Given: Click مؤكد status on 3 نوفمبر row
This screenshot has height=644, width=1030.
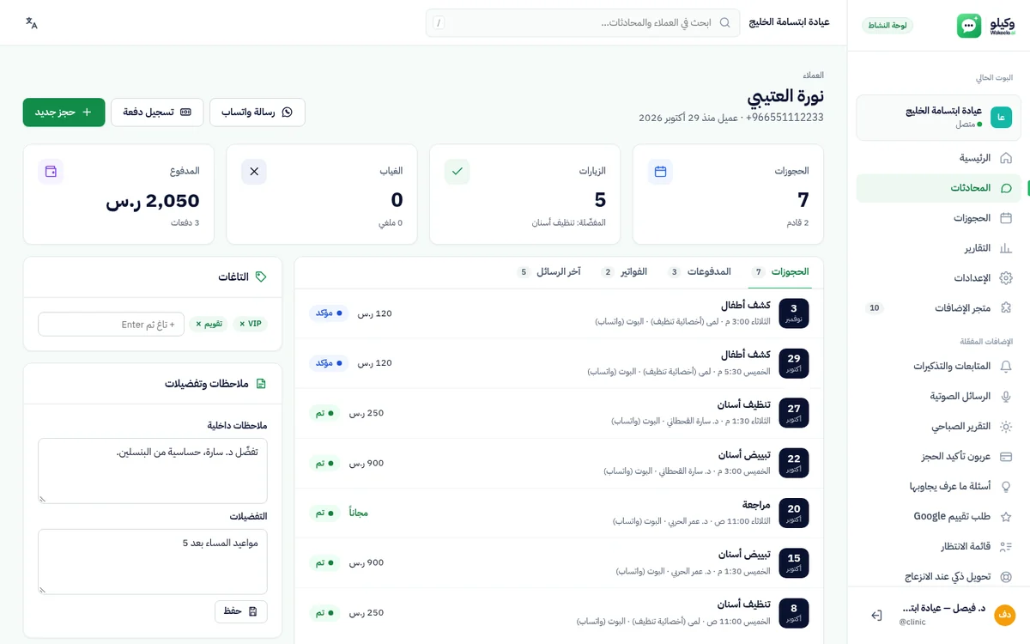Looking at the screenshot, I should [x=329, y=313].
